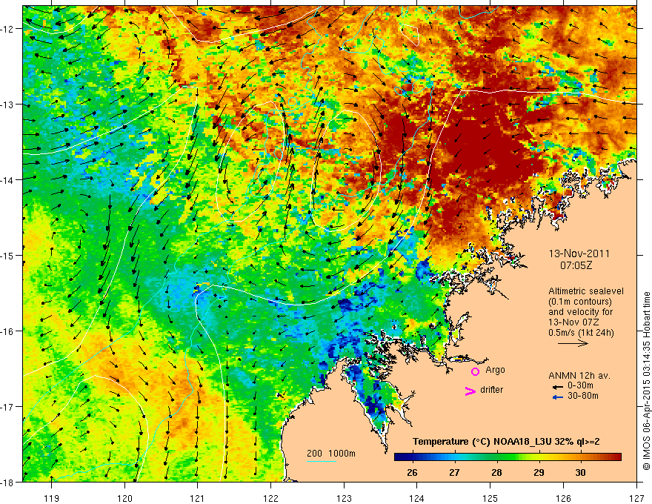Click the 13-Nov 07Z text line
652x504 pixels.
573,322
